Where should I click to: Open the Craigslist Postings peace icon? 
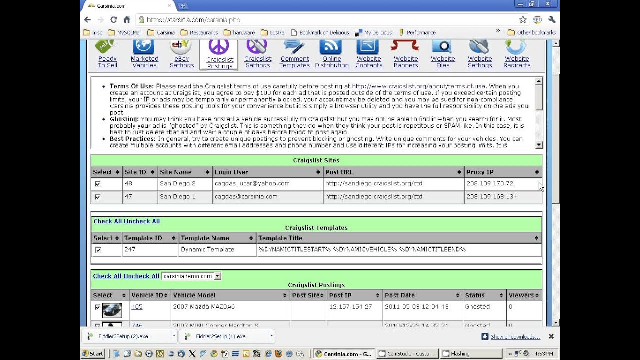219,47
